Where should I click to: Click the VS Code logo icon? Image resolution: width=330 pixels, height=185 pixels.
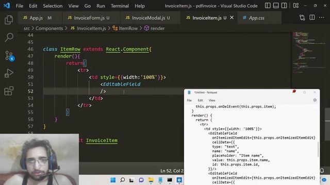click(7, 6)
